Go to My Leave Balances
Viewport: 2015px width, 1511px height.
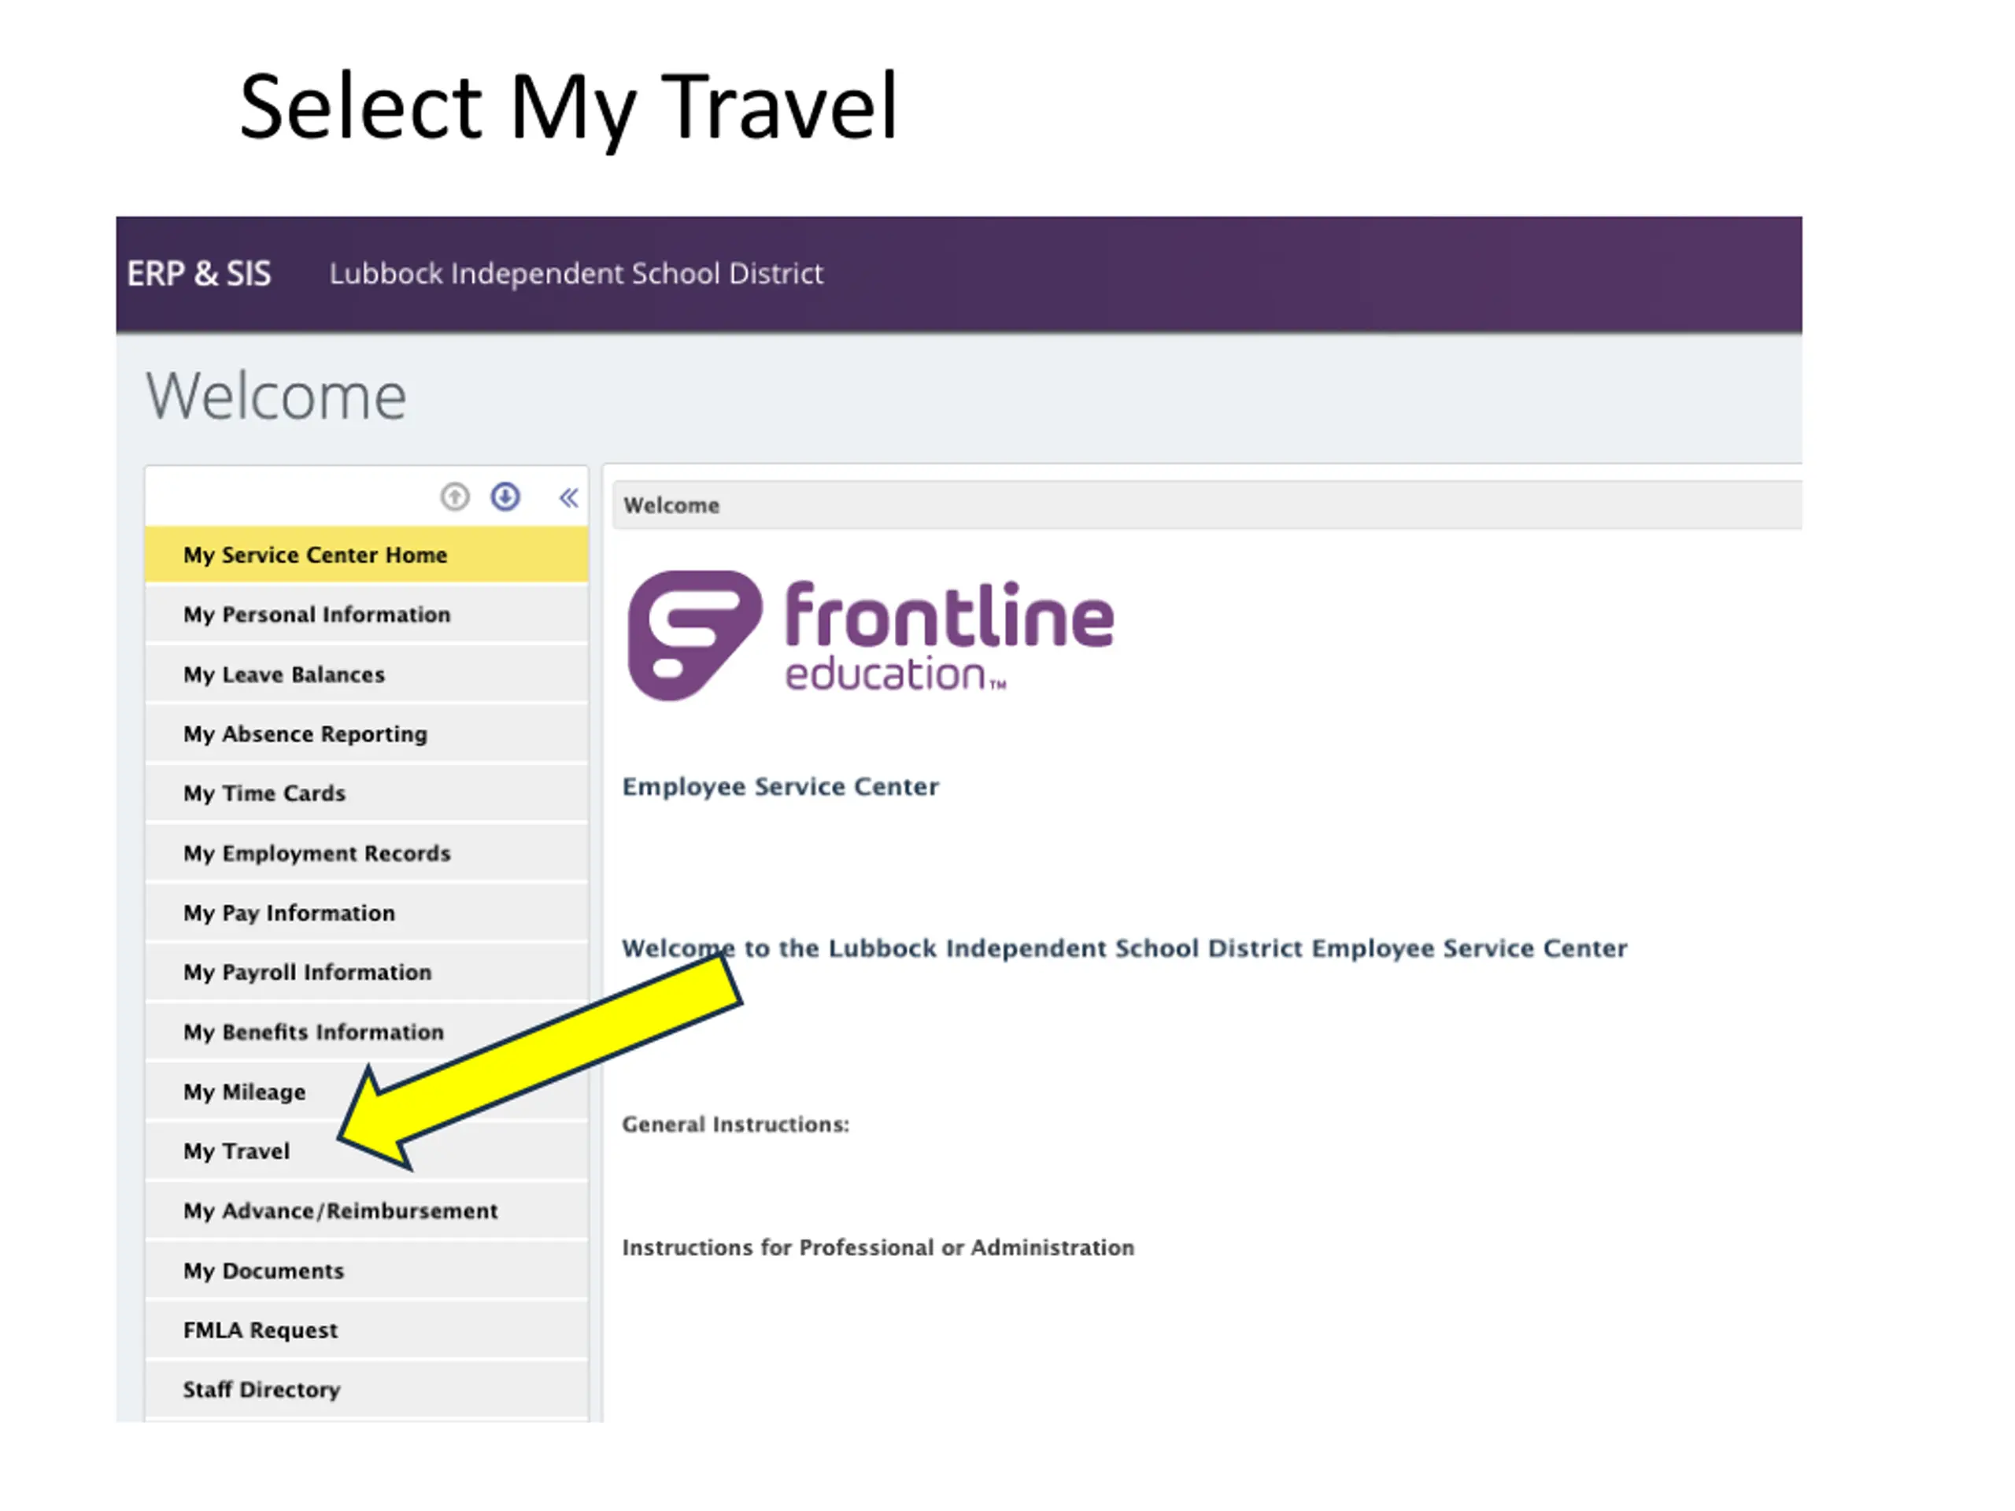pyautogui.click(x=366, y=674)
